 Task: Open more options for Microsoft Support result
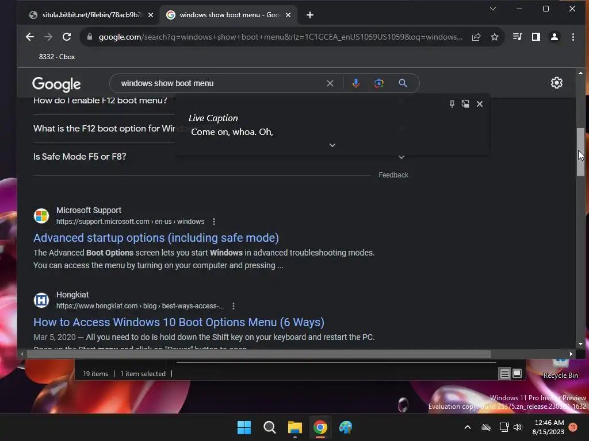tap(214, 222)
